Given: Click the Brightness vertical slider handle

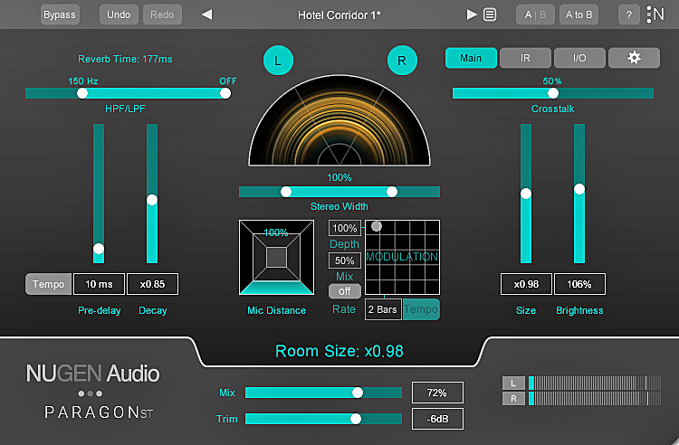Looking at the screenshot, I should [579, 189].
